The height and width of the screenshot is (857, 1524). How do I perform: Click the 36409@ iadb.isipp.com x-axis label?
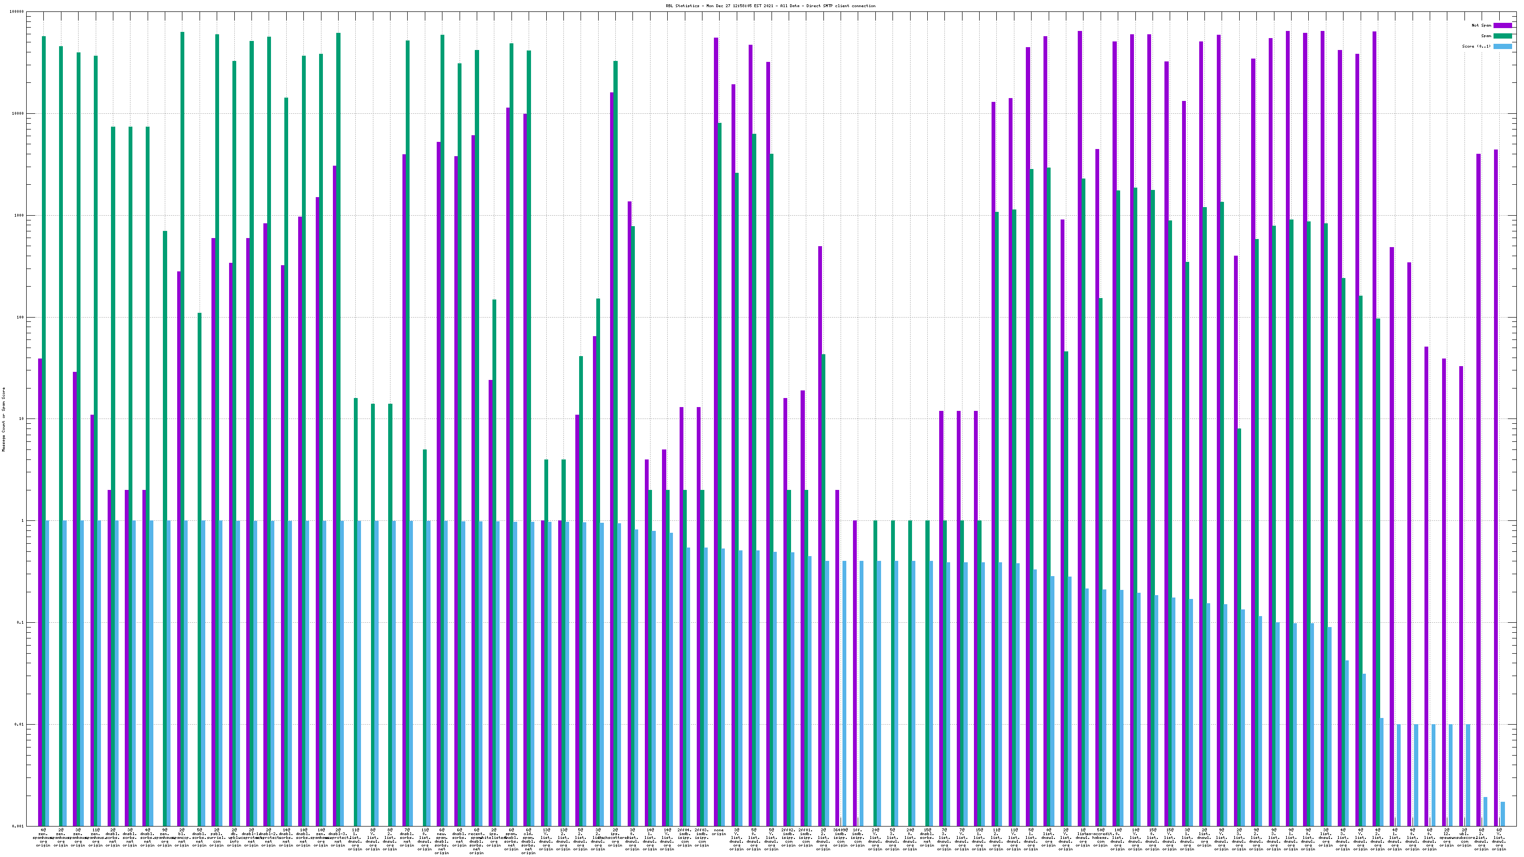click(x=840, y=837)
